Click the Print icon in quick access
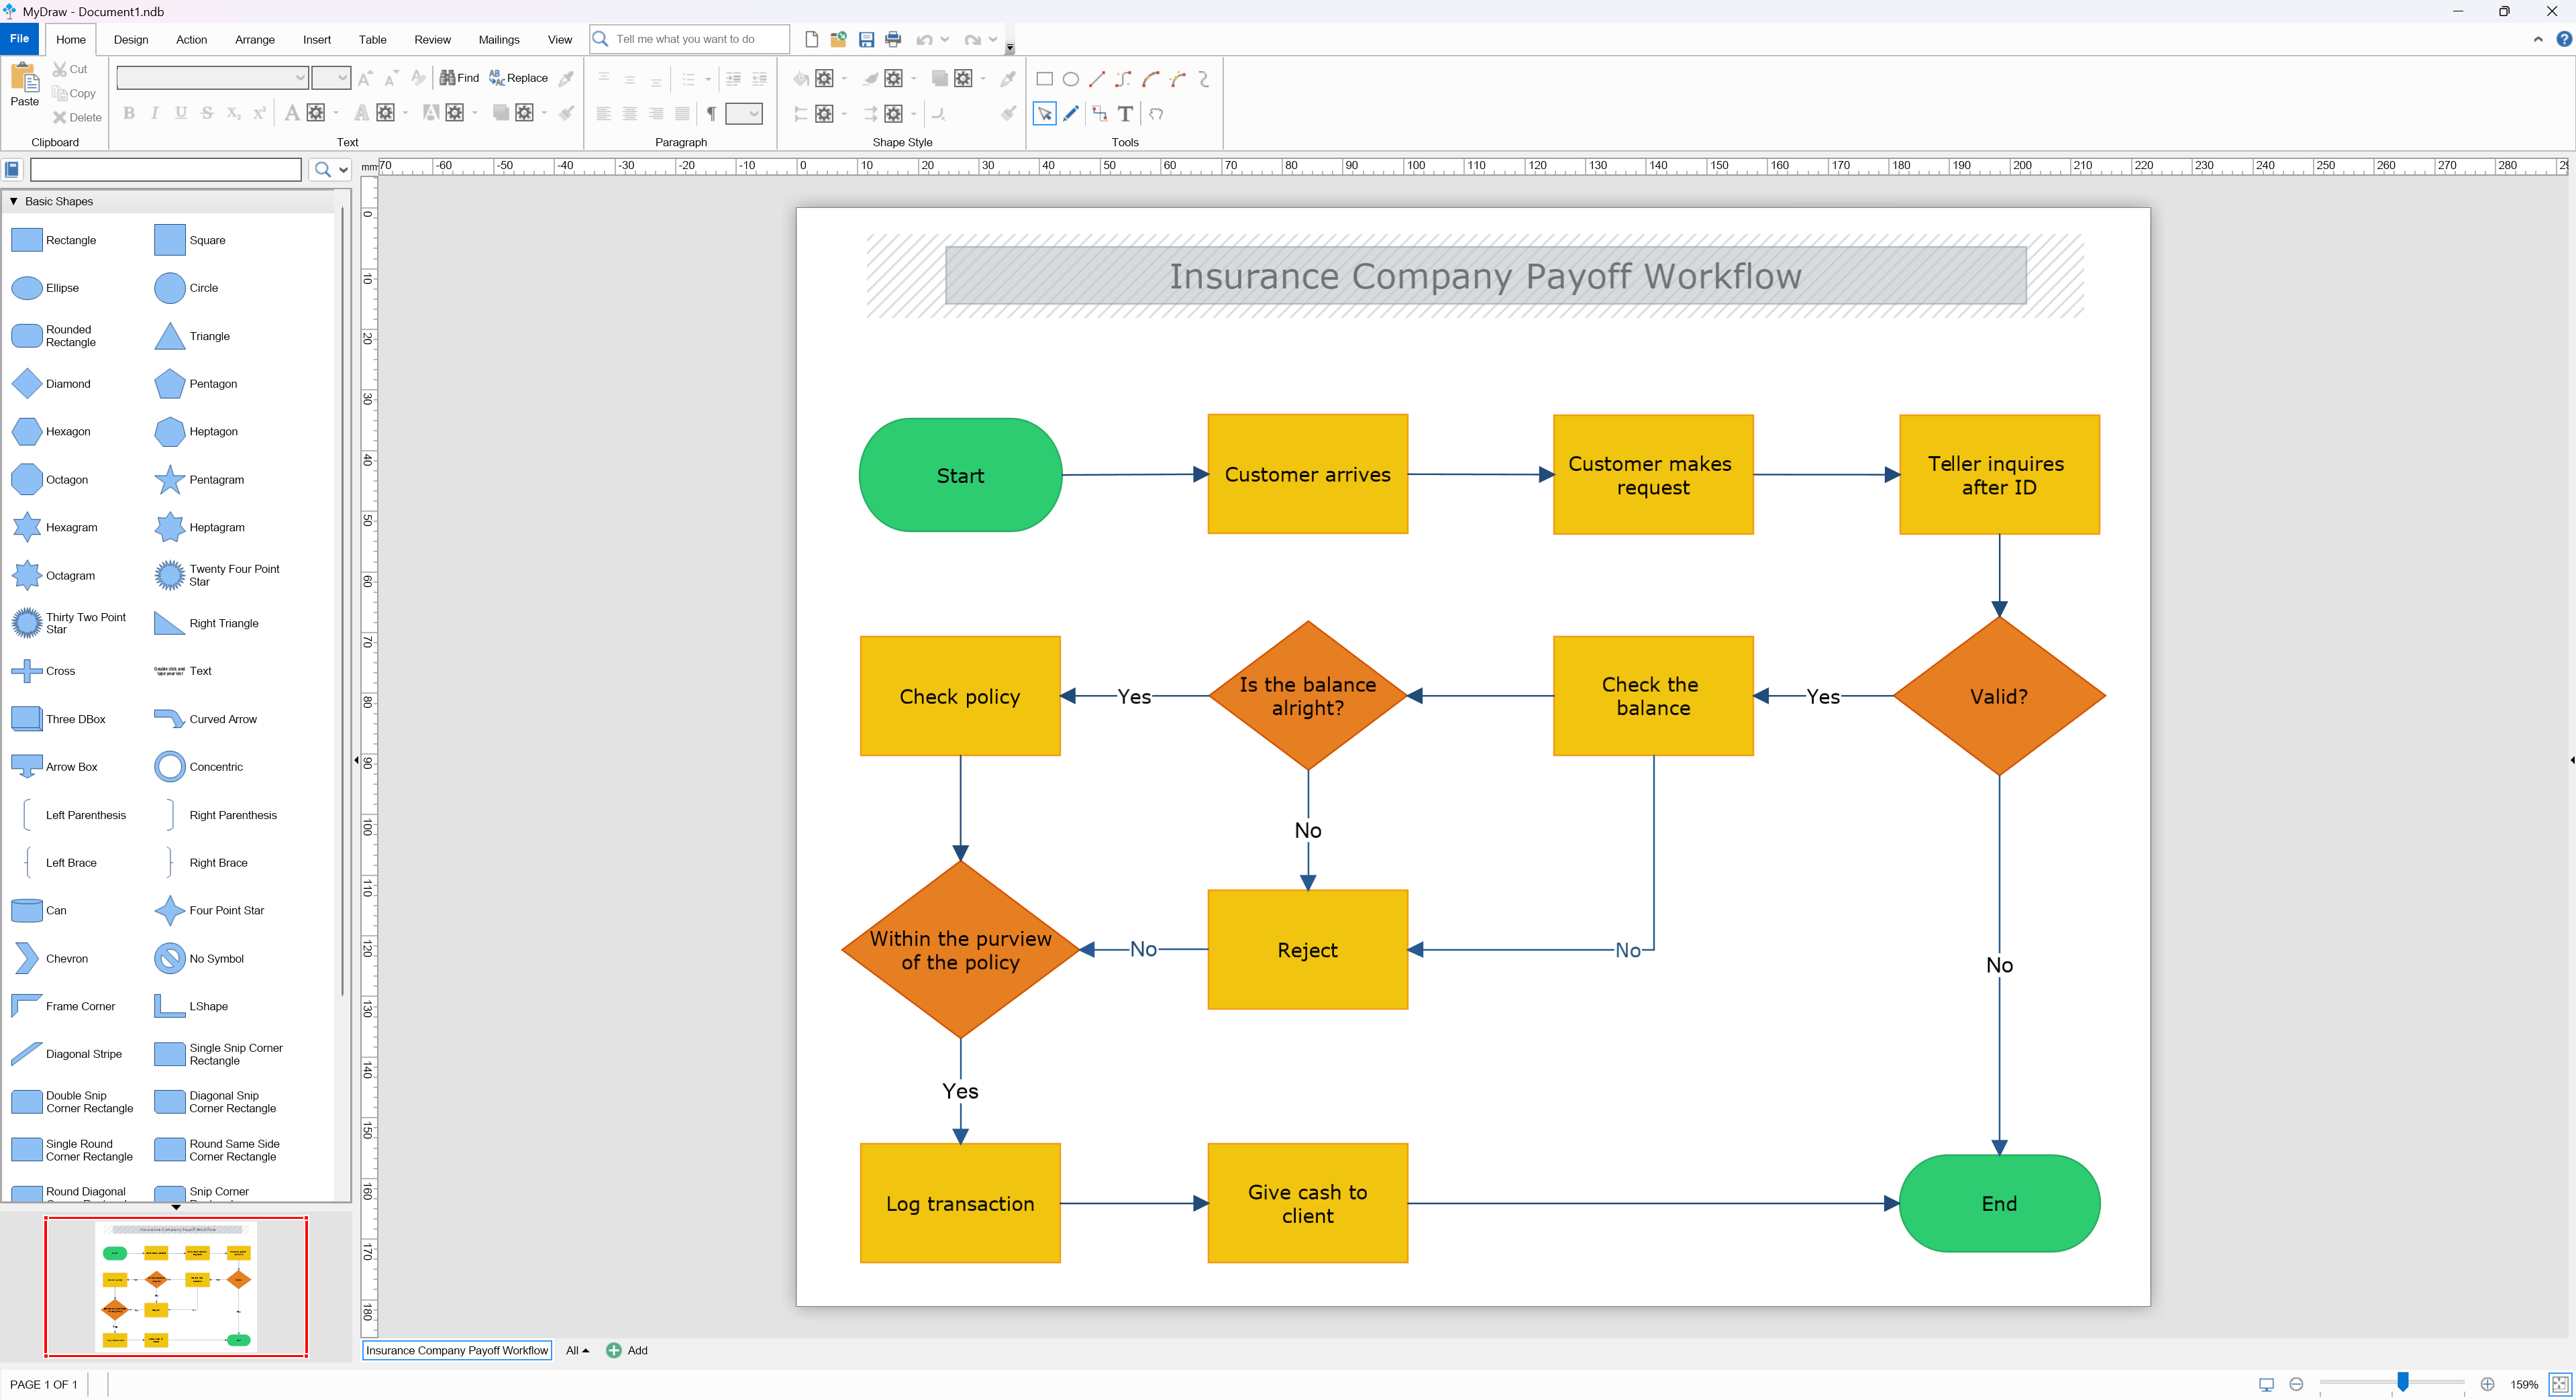 893,40
